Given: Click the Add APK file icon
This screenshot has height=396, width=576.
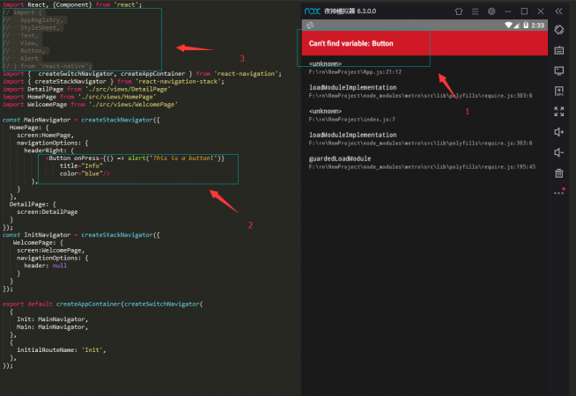Looking at the screenshot, I should 559,91.
